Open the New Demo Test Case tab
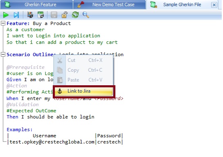This screenshot has width=223, height=157. 110,5
